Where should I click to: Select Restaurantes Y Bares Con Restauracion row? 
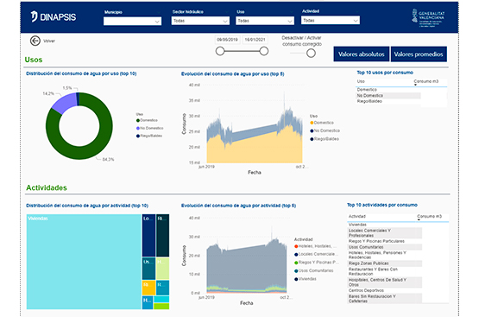tap(398, 271)
